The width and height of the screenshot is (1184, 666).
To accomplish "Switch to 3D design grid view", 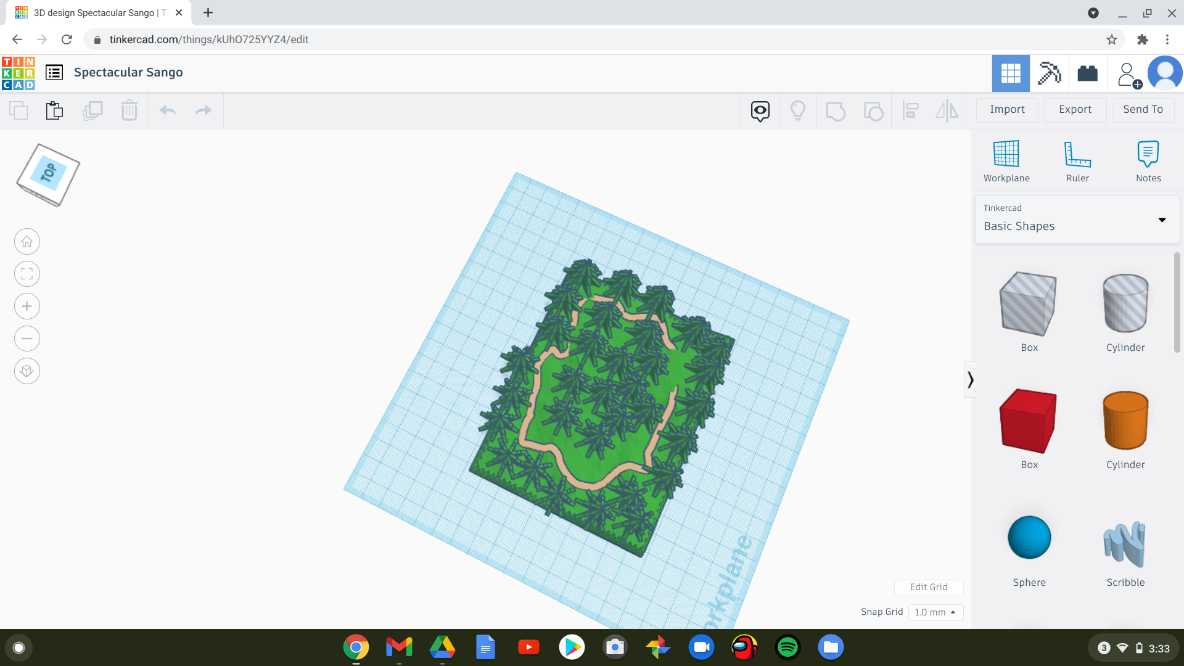I will click(x=1011, y=73).
